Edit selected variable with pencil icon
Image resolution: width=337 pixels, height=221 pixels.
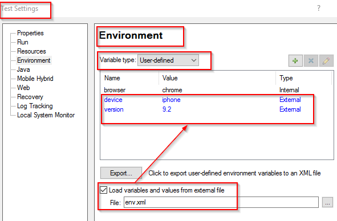tap(326, 61)
